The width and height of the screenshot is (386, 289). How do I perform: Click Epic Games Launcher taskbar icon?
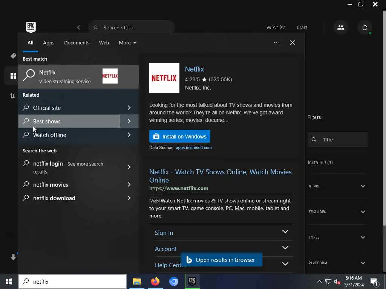coord(192,281)
